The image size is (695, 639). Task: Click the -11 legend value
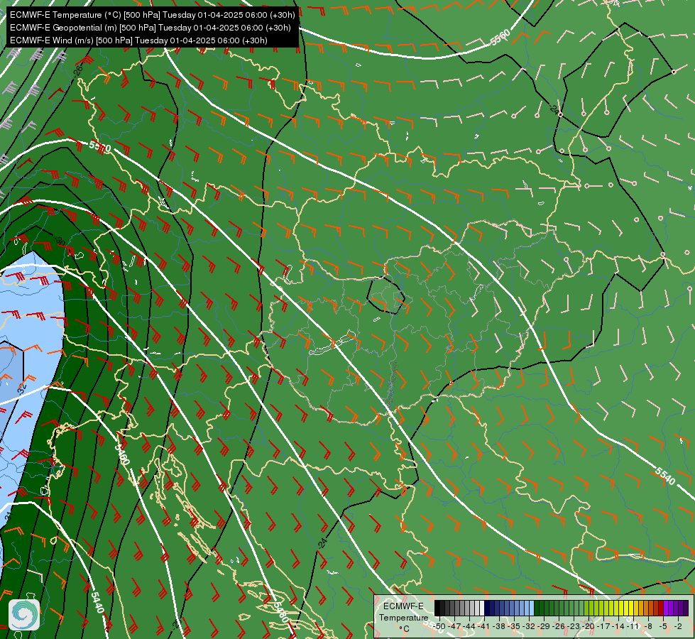coord(633,626)
